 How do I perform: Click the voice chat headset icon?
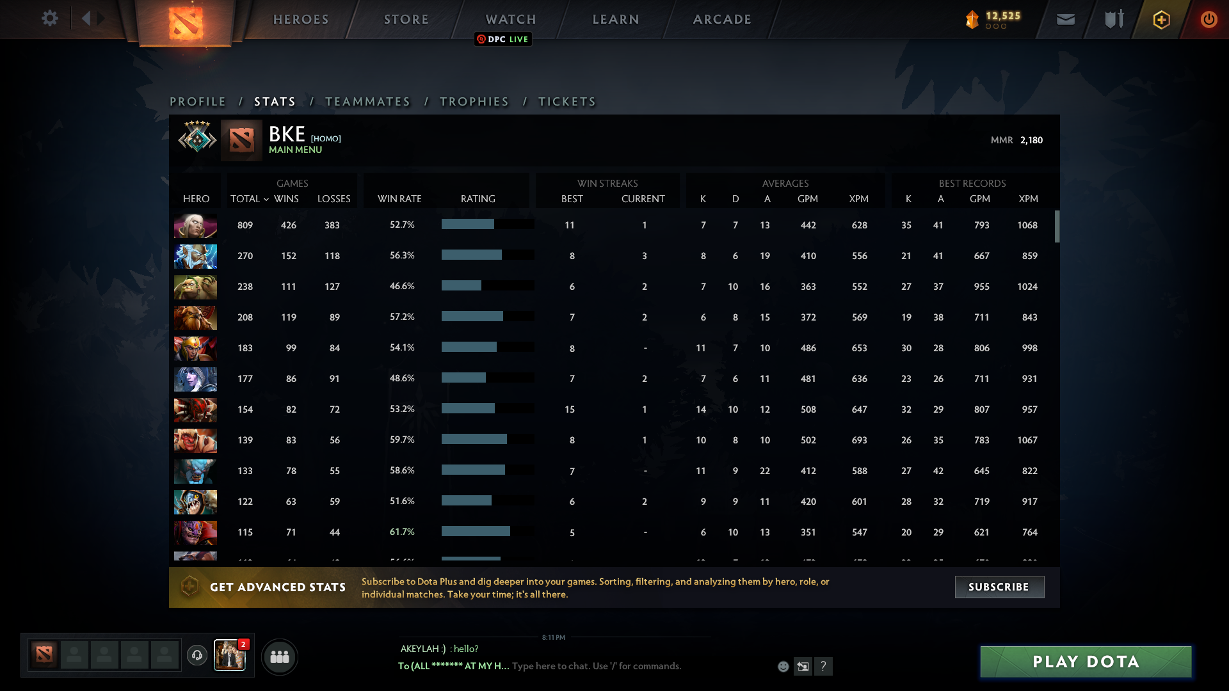197,656
